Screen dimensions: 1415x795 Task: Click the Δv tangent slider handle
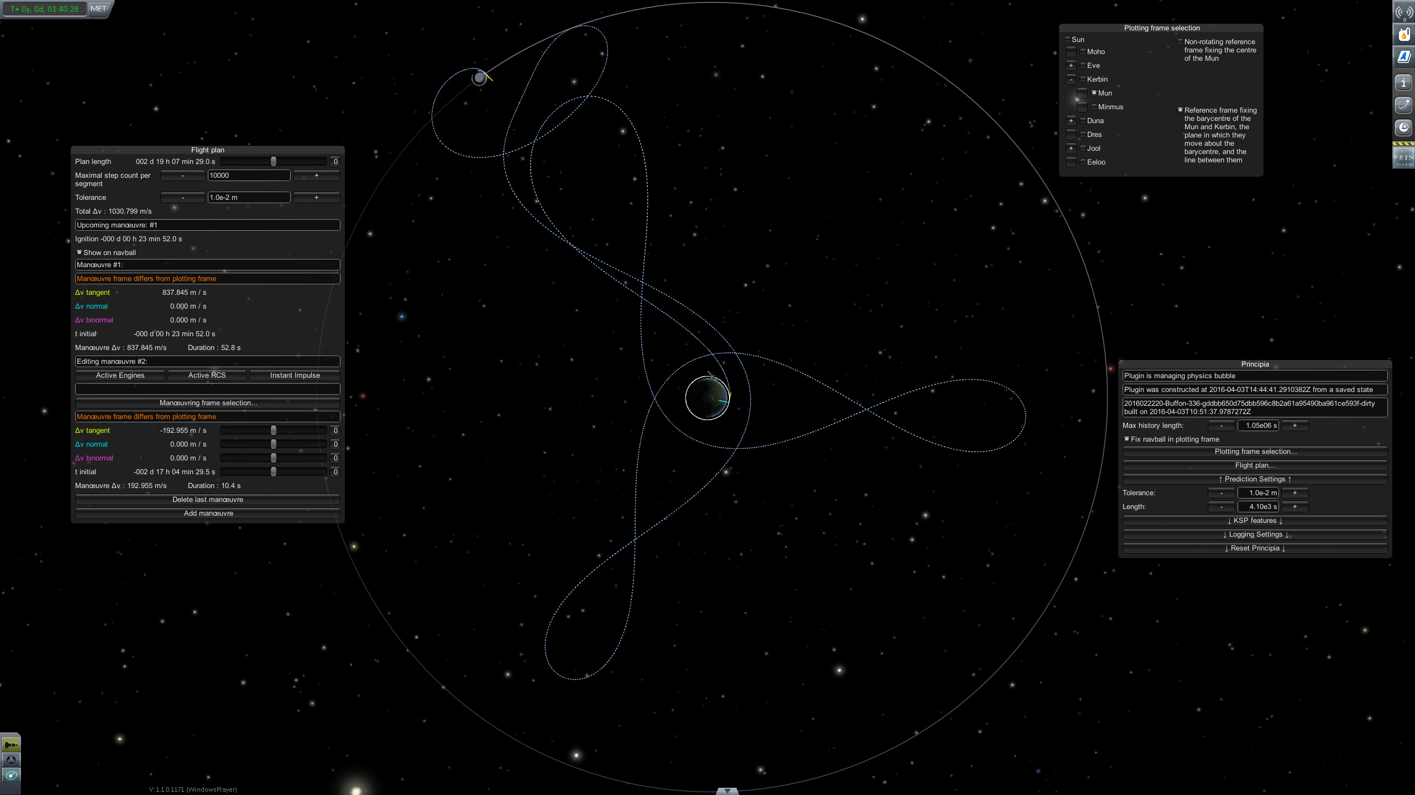coord(274,431)
